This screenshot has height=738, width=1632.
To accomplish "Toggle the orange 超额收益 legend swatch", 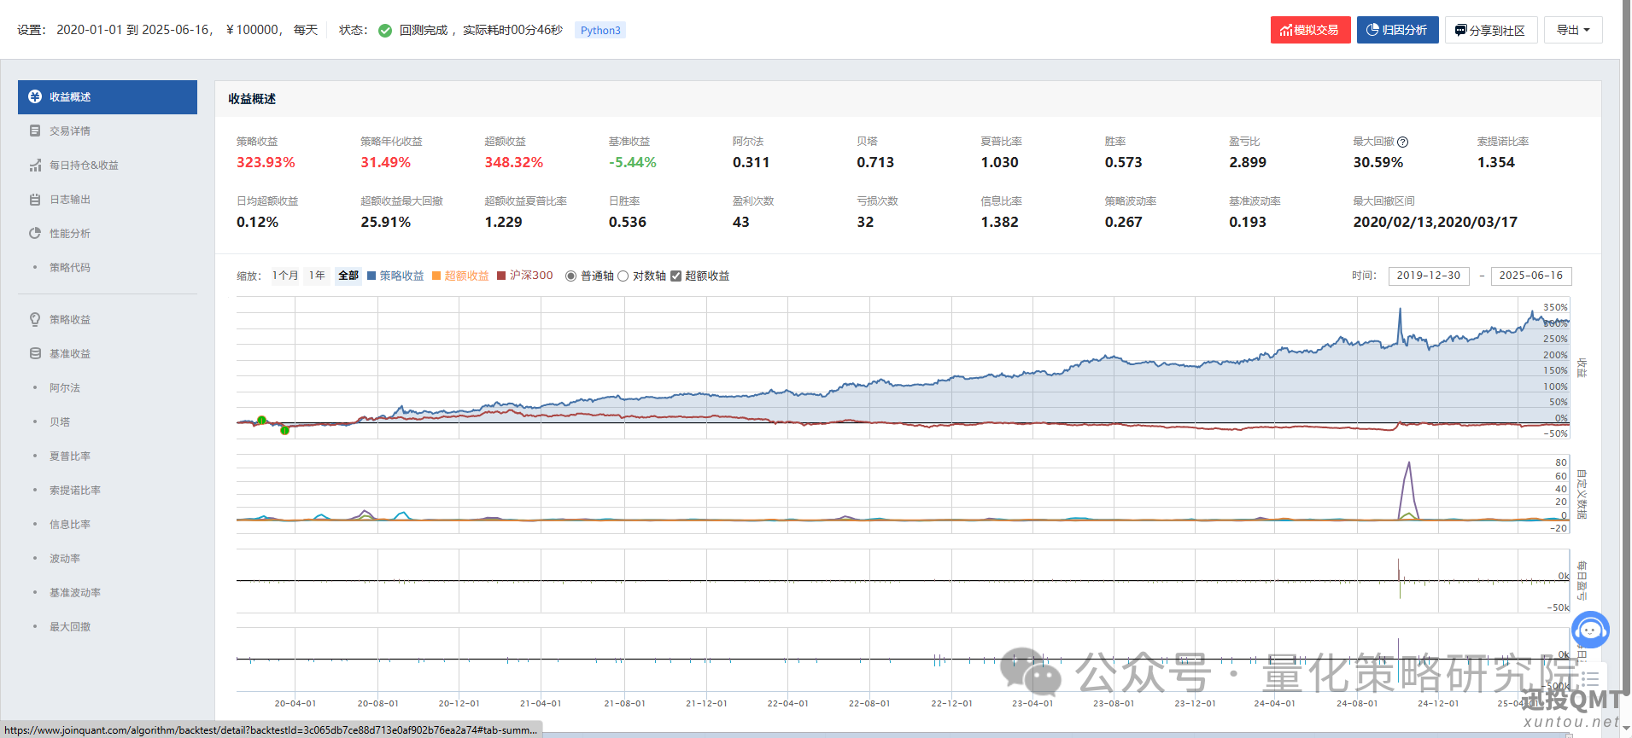I will [x=436, y=276].
